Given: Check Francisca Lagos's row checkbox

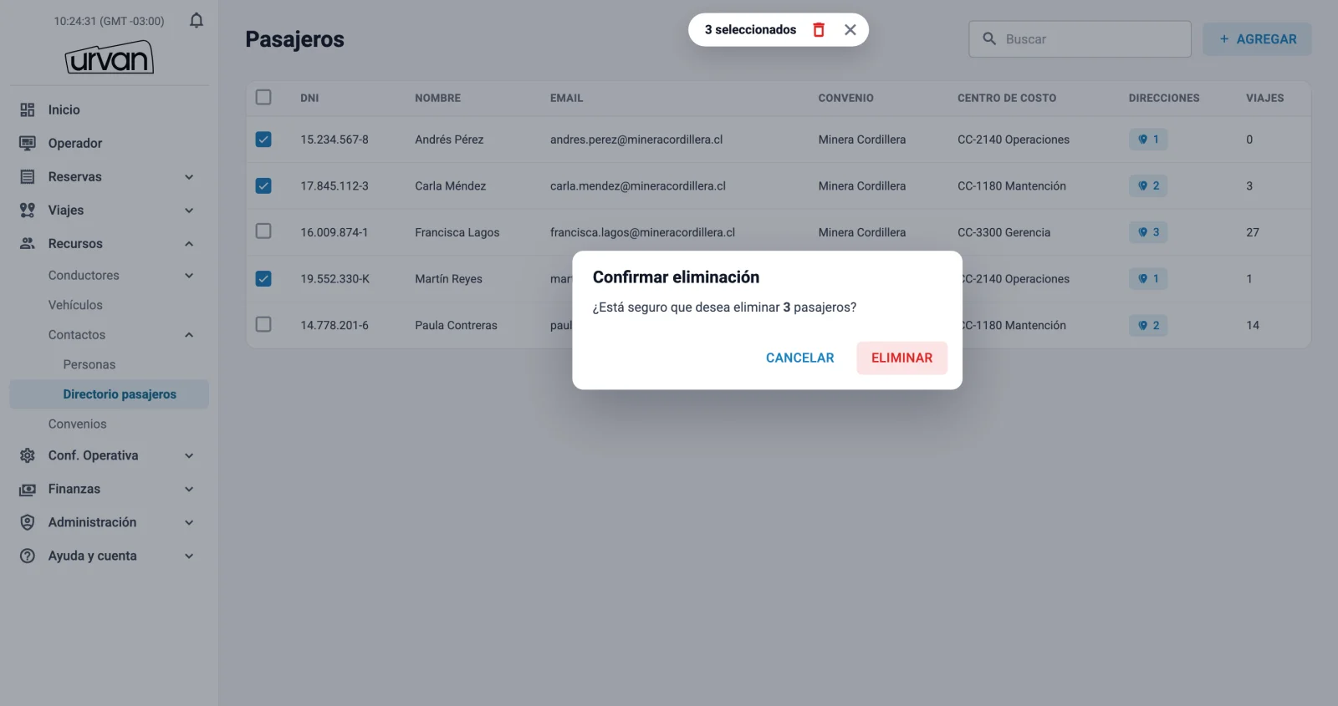Looking at the screenshot, I should point(263,231).
